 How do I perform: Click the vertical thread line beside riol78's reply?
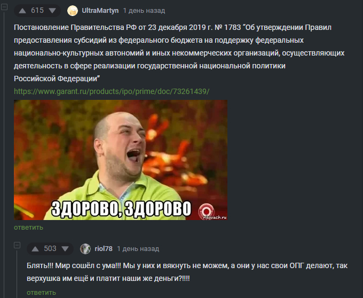tap(17, 273)
